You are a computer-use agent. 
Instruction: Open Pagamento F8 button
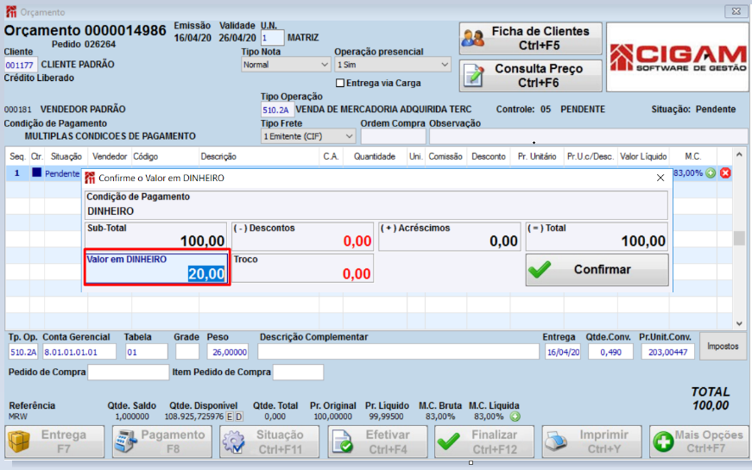[x=162, y=442]
